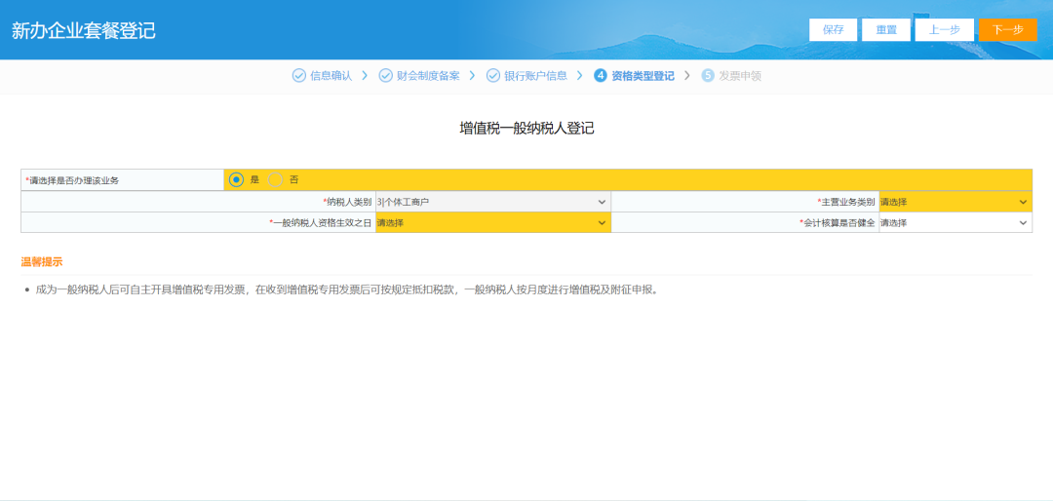
Task: Click the 请选择是否办理该业务 label
Action: pos(72,180)
